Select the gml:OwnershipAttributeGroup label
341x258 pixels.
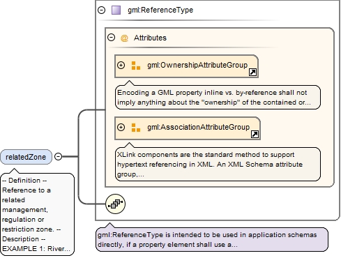pos(197,65)
